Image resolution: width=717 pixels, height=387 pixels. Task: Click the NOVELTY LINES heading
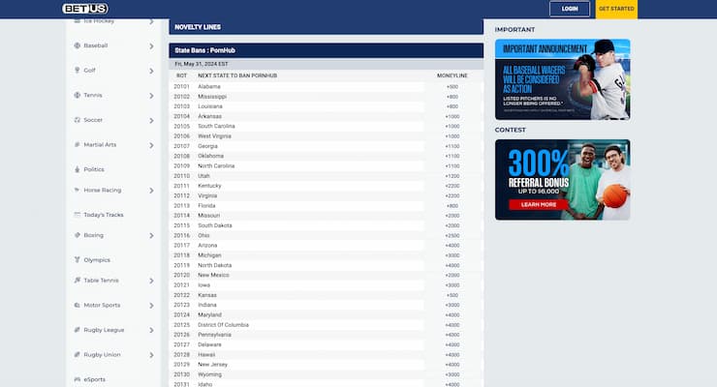point(198,27)
